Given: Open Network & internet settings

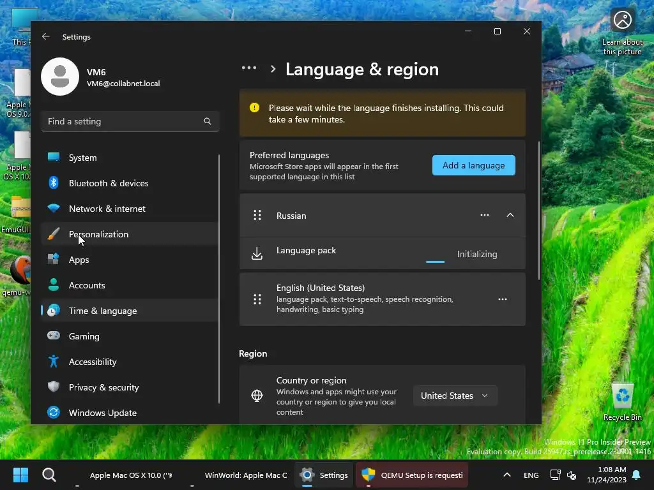Looking at the screenshot, I should tap(130, 209).
